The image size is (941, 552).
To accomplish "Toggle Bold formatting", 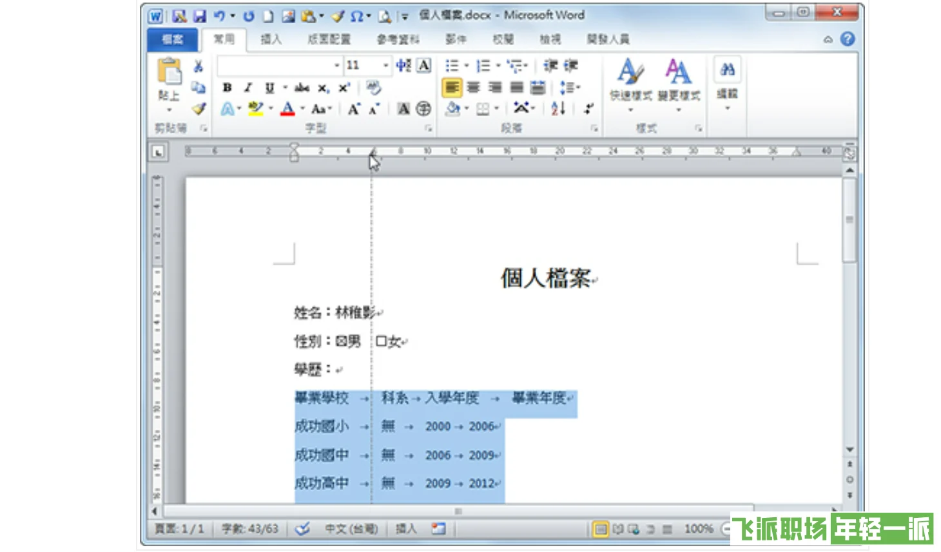I will pyautogui.click(x=227, y=88).
